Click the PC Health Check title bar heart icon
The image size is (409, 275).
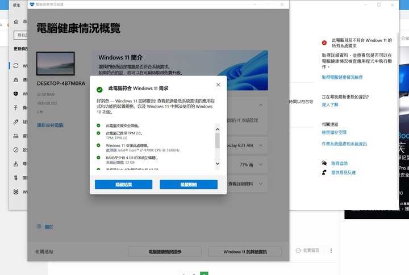(32, 5)
